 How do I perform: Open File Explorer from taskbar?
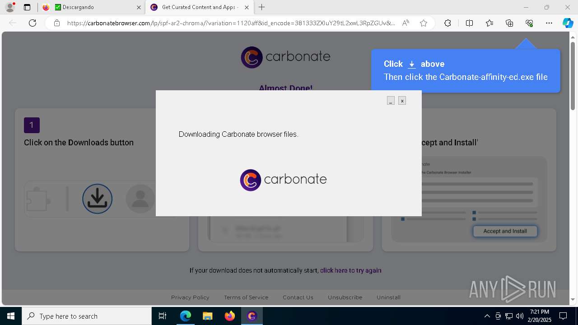(208, 316)
